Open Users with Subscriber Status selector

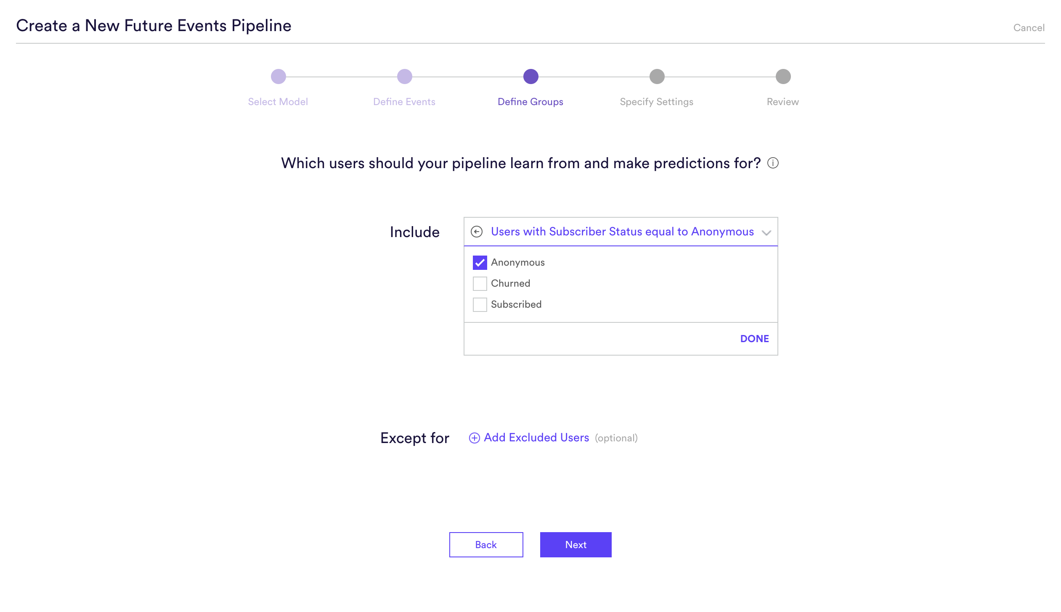tap(622, 232)
